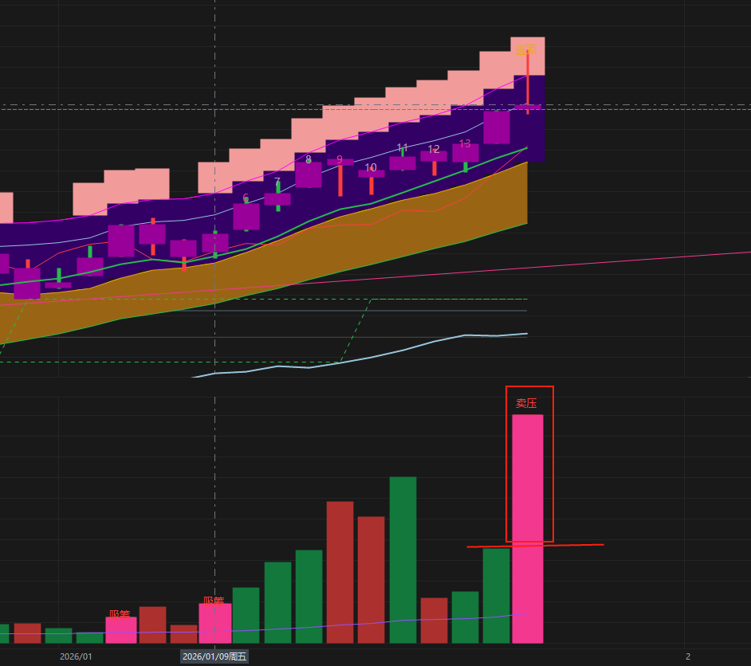The image size is (751, 666).
Task: Click the candle numbered 6
Action: (246, 216)
